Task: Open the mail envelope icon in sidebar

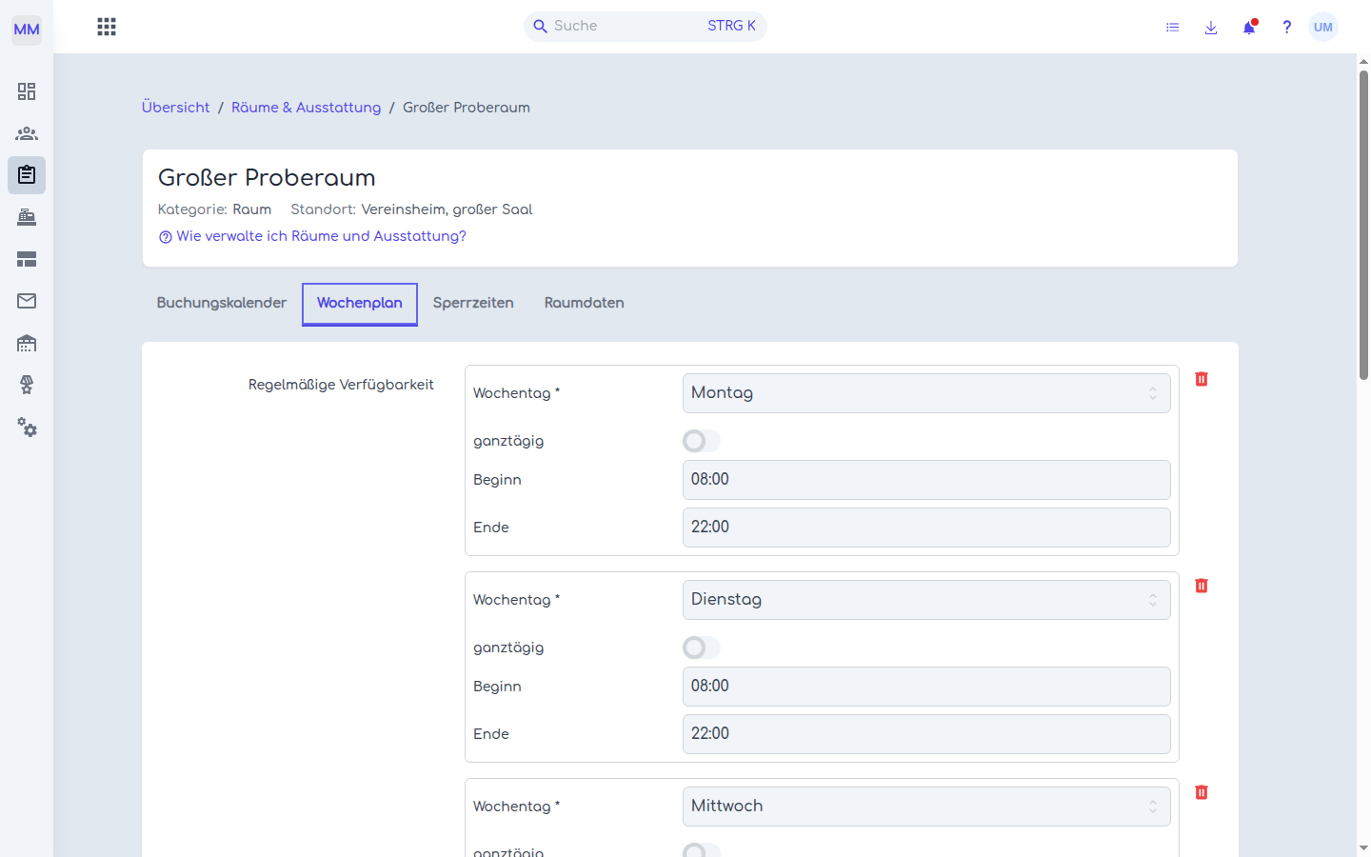Action: tap(27, 301)
